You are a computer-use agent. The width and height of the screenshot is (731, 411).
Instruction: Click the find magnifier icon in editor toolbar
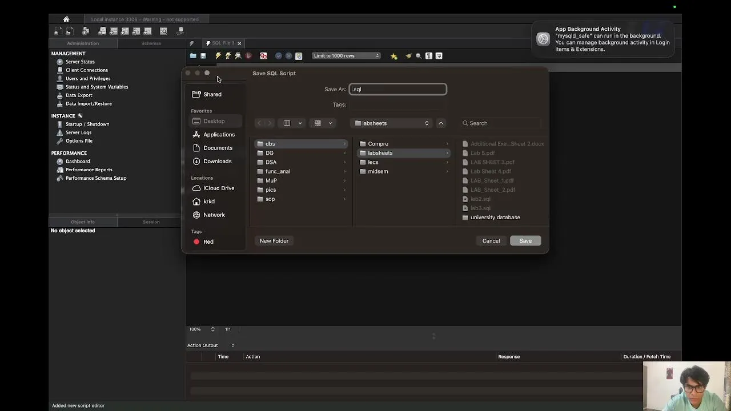pyautogui.click(x=419, y=56)
